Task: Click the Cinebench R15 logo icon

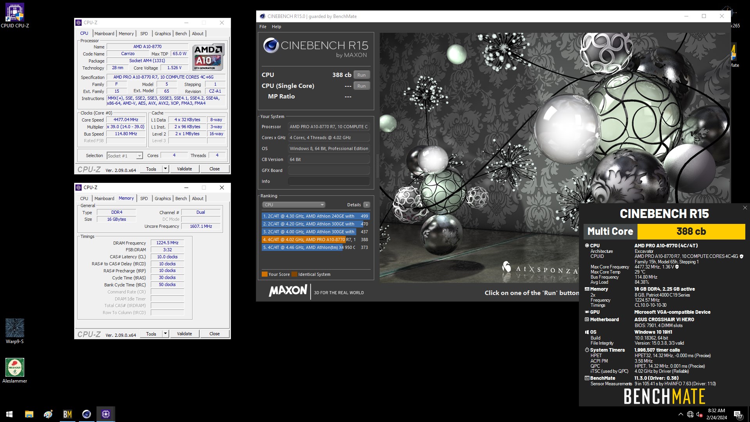Action: 271,45
